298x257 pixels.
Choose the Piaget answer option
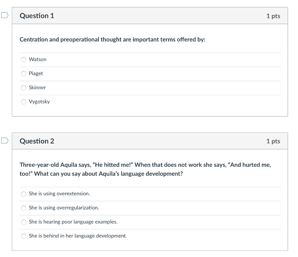click(24, 74)
